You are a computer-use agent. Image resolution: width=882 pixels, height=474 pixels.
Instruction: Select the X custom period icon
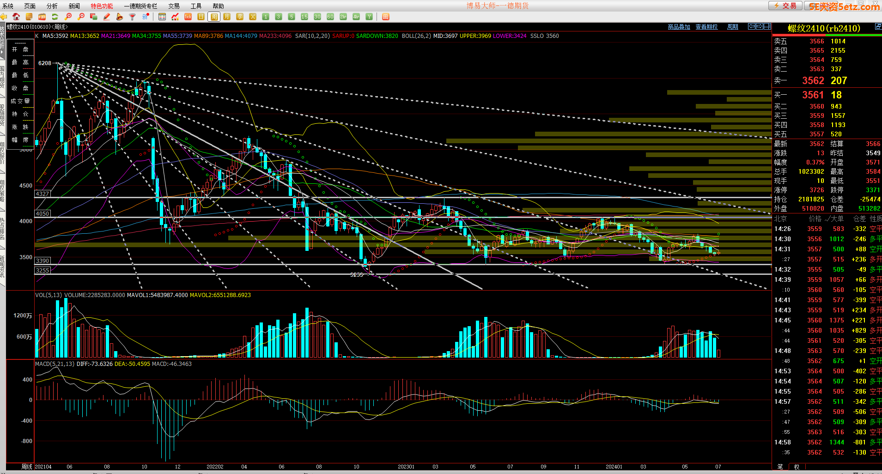[x=253, y=17]
